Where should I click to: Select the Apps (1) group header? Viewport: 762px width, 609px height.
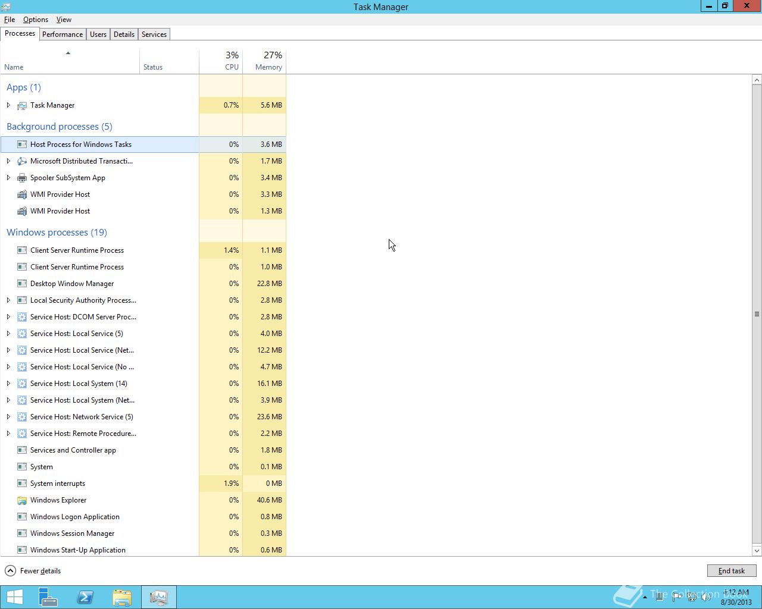click(24, 87)
